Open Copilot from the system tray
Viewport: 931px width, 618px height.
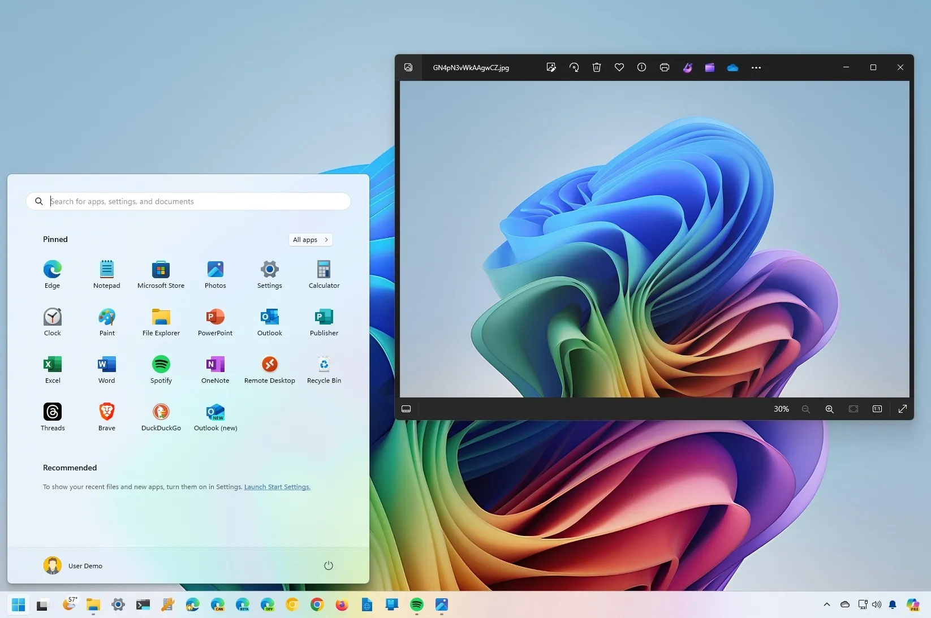click(913, 604)
